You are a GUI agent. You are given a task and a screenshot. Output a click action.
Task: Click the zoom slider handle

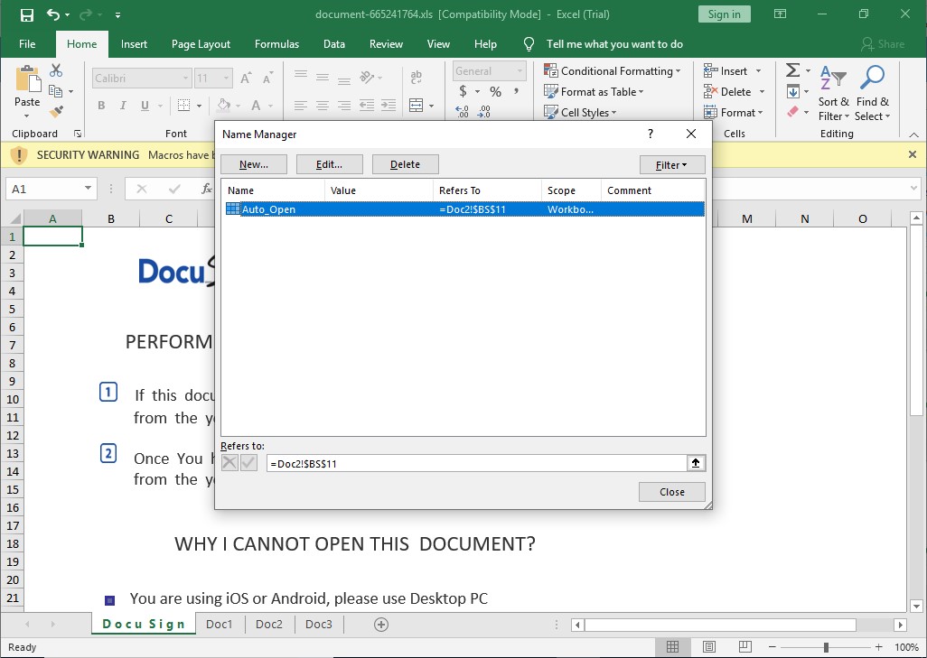[826, 647]
